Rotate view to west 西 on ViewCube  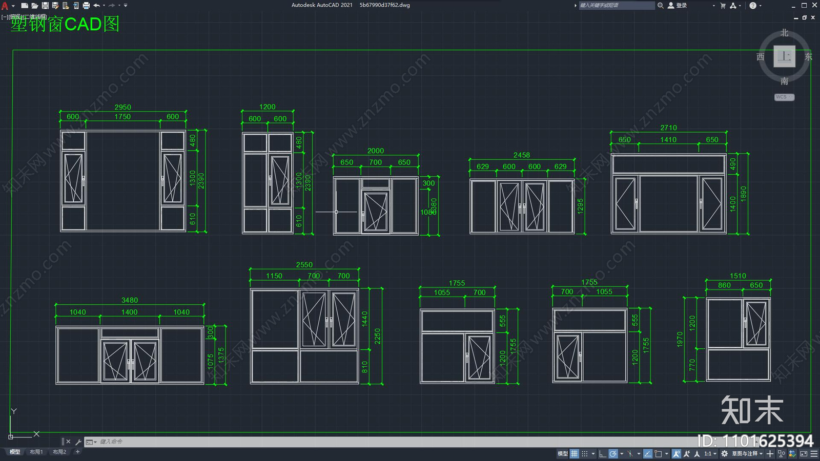(x=761, y=57)
